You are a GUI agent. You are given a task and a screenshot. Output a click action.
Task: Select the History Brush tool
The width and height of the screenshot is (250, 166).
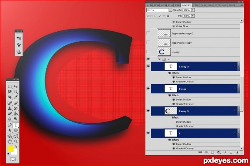pos(16,108)
